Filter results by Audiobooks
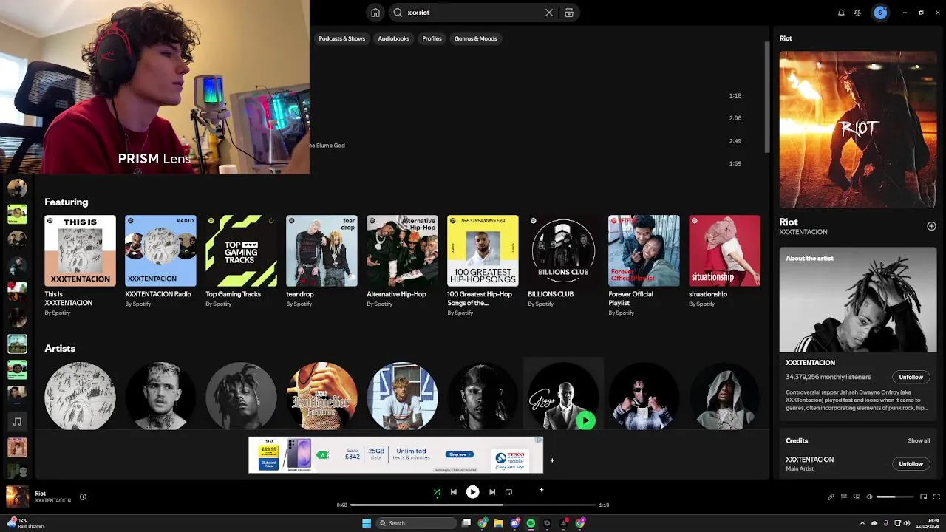 click(393, 38)
